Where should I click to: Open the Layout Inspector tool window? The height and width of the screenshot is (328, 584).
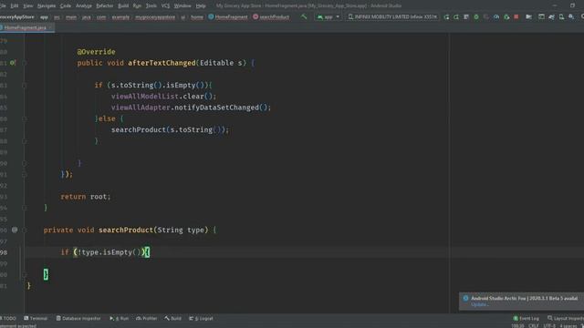(566, 318)
